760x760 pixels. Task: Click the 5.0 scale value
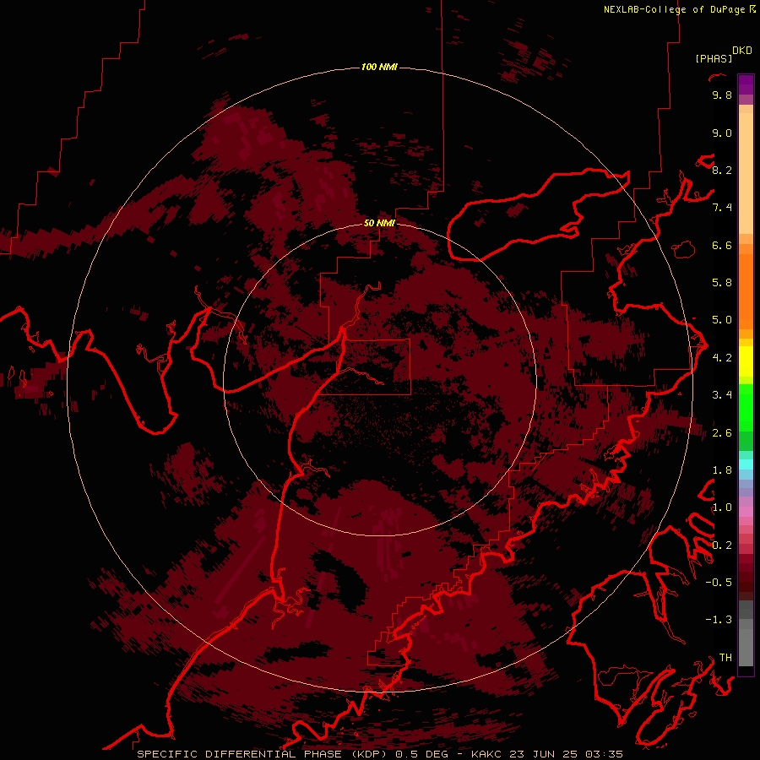722,320
